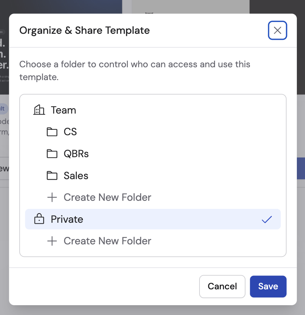Screen dimensions: 305x315
Task: Save the template folder selection
Action: 268,287
